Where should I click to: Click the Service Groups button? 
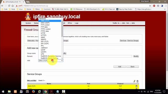tap(133, 41)
